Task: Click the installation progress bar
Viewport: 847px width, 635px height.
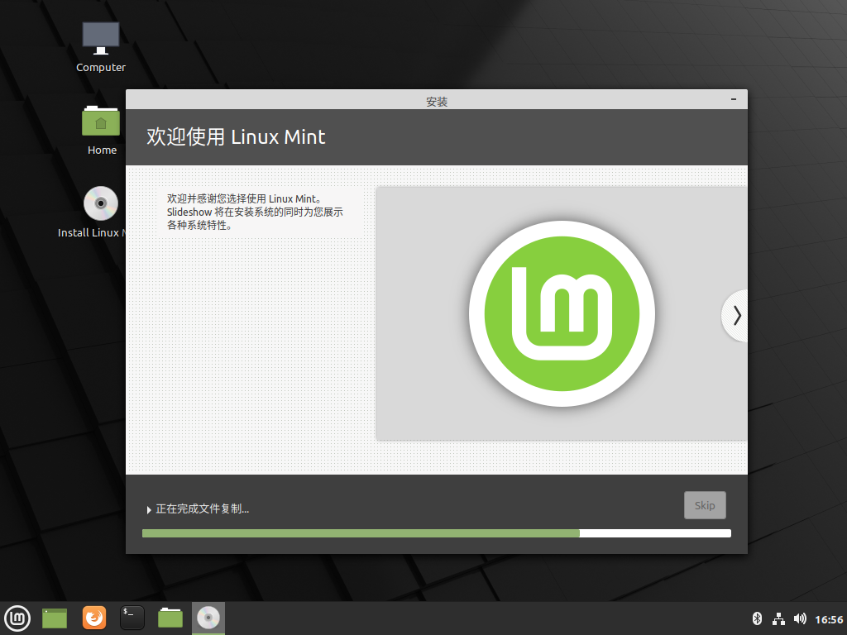Action: pos(437,533)
